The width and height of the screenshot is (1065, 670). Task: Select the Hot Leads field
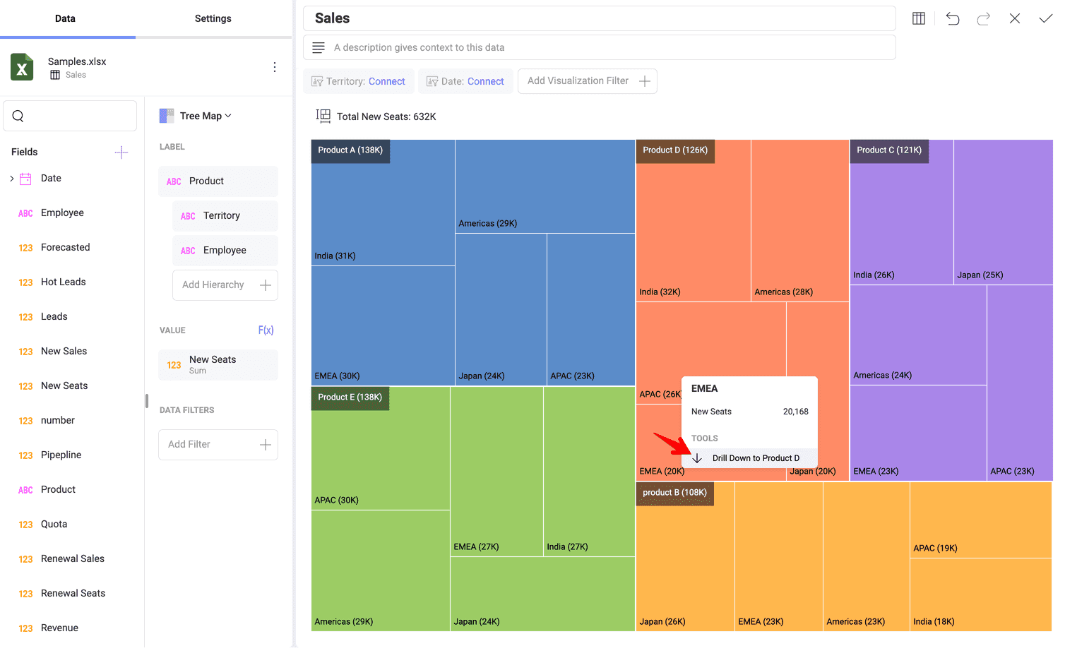64,282
